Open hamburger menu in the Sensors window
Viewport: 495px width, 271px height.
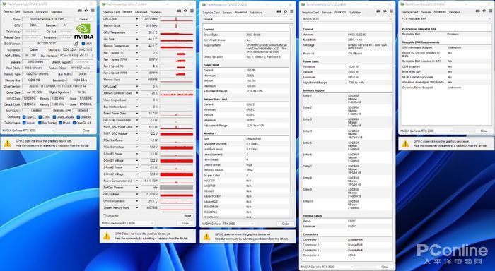pos(192,11)
